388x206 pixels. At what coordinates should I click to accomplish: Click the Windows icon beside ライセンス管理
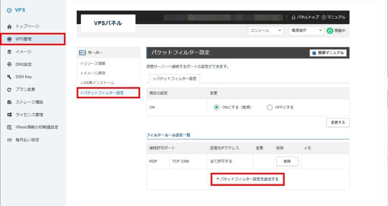9,115
